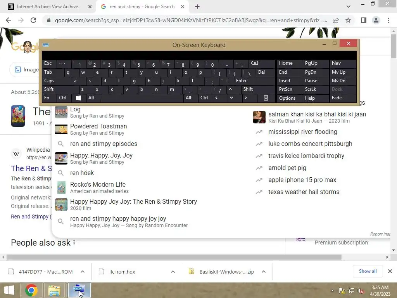Toggle the Nav key on the keyboard
The height and width of the screenshot is (298, 397).
(x=342, y=63)
